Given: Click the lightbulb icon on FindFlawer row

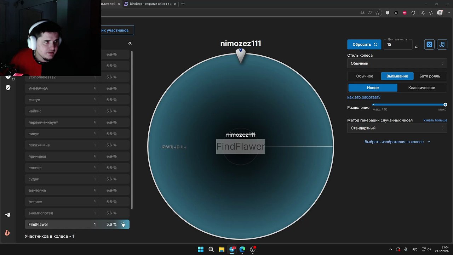Looking at the screenshot, I should [124, 225].
